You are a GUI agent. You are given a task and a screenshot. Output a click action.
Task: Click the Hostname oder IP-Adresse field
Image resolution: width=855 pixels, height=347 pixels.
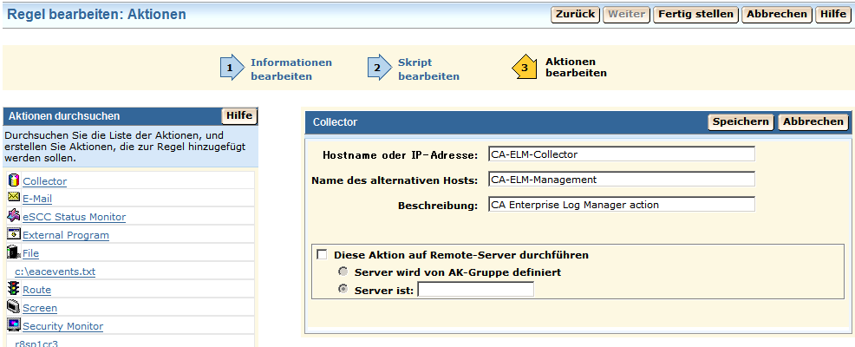click(621, 154)
